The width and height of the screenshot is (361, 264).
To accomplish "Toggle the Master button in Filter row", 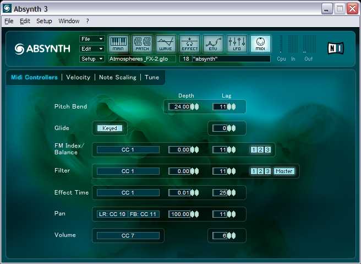I will (x=284, y=171).
